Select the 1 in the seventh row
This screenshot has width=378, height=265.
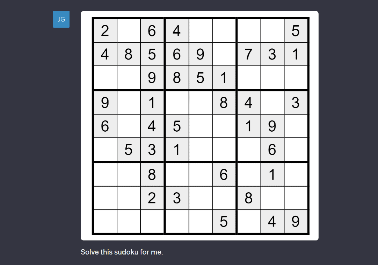(272, 174)
